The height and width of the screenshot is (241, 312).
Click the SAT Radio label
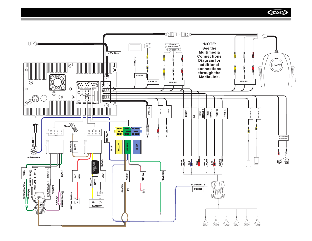(x=149, y=112)
